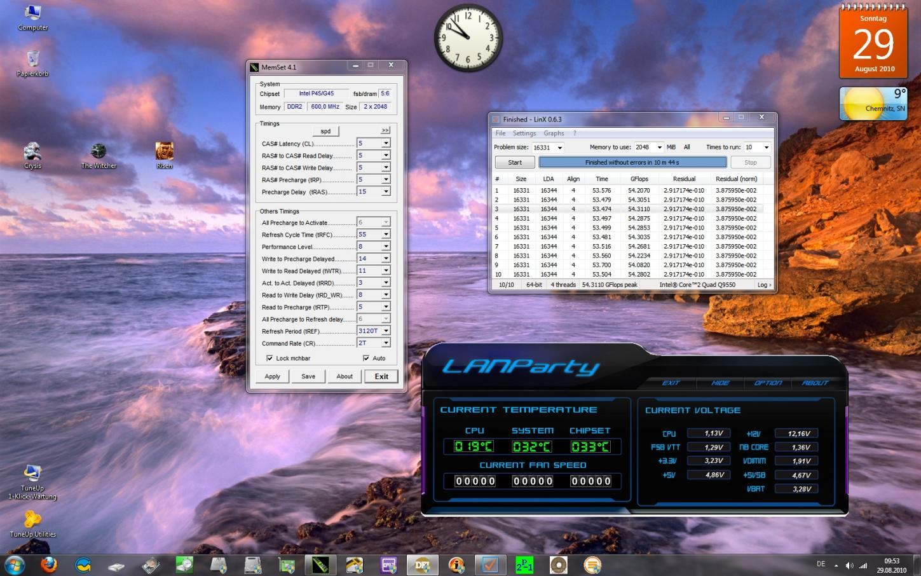Expand Performance Level dropdown

click(x=386, y=247)
